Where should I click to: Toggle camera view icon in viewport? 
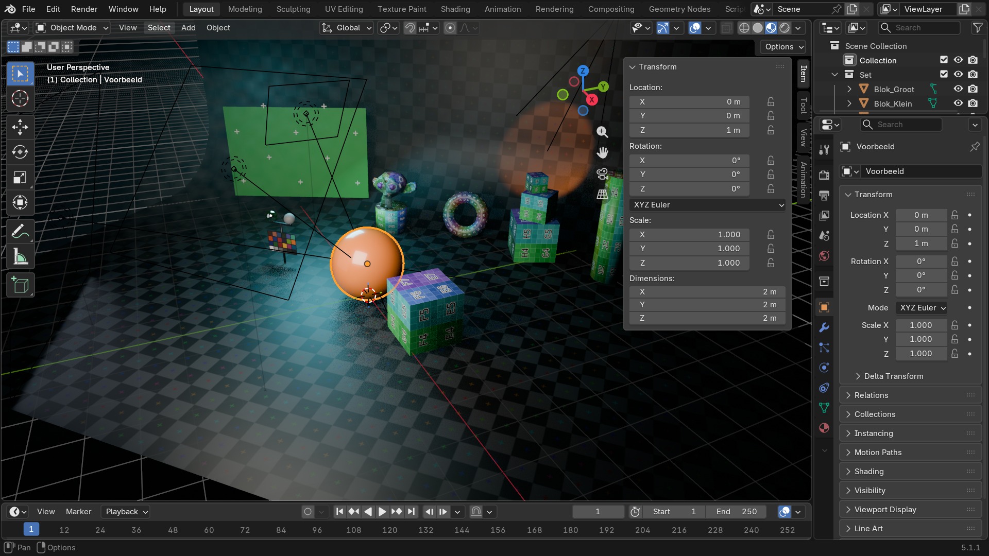[x=602, y=174]
